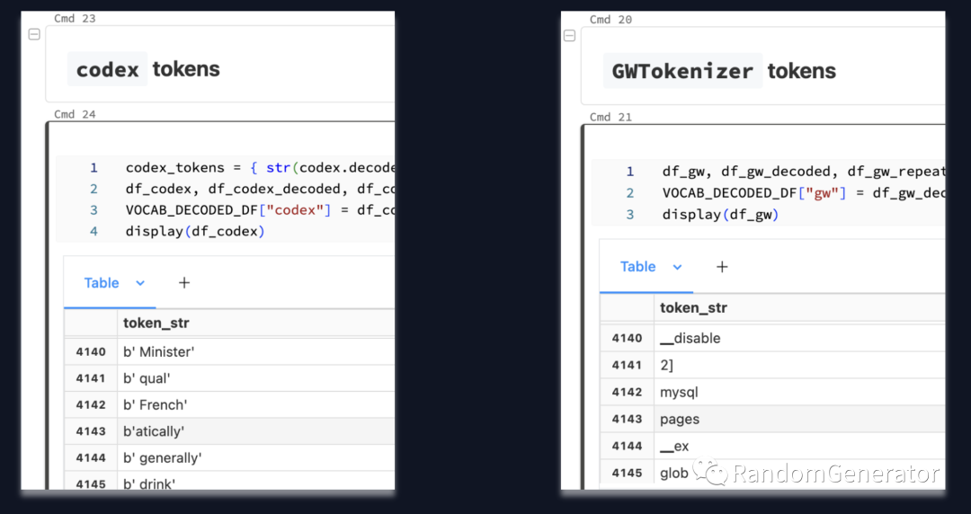
Task: Select the b' generally' cell
Action: pos(255,457)
